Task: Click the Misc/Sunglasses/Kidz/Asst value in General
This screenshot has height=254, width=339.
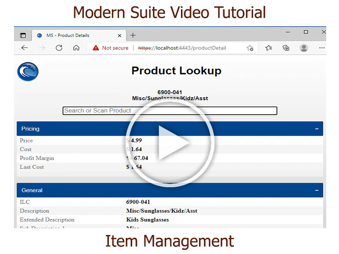Action: 162,211
